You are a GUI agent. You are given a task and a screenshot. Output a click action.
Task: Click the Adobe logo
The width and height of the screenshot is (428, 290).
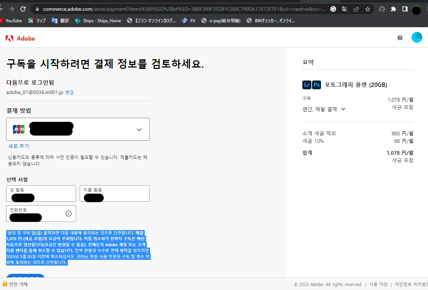tap(20, 38)
